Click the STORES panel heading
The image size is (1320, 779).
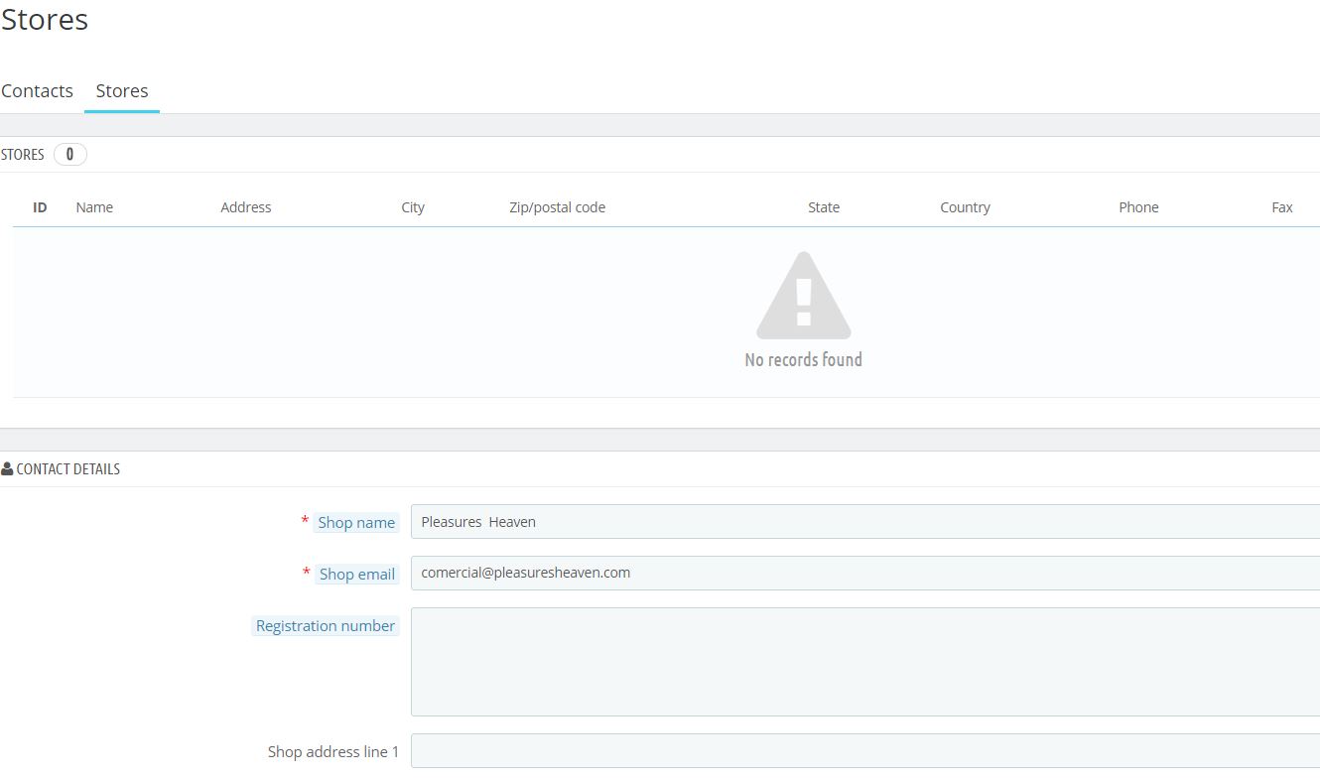(23, 155)
